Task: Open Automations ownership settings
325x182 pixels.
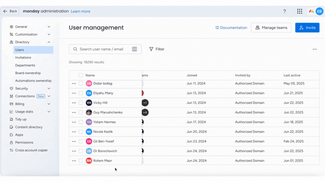Action: click(33, 81)
